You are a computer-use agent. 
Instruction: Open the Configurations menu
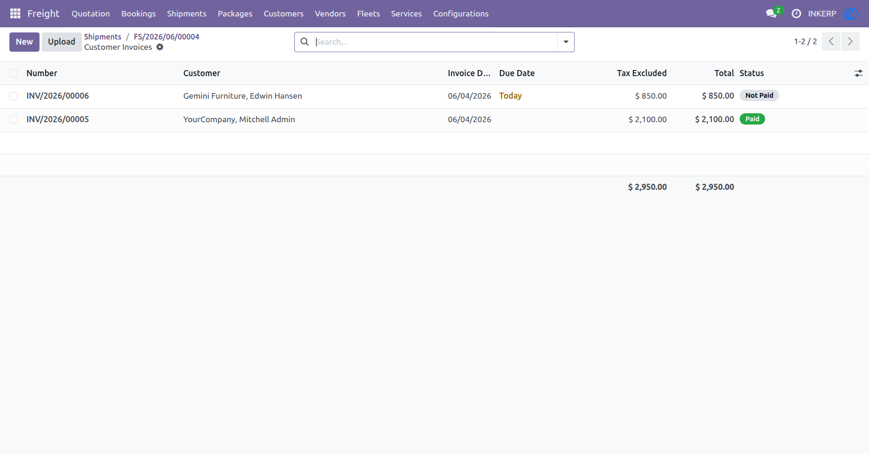(x=461, y=14)
